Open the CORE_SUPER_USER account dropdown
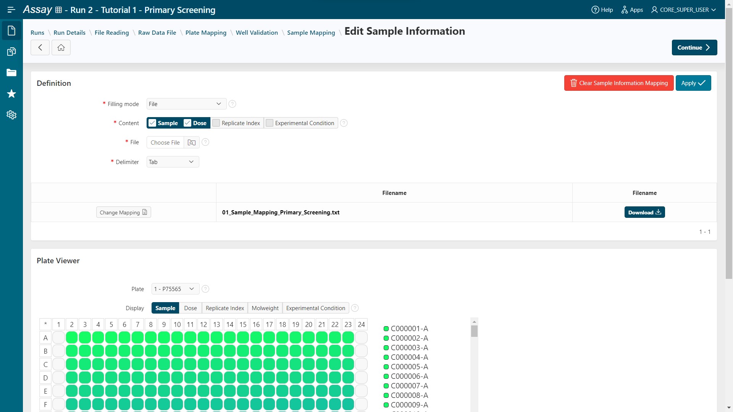The height and width of the screenshot is (412, 733). tap(683, 10)
